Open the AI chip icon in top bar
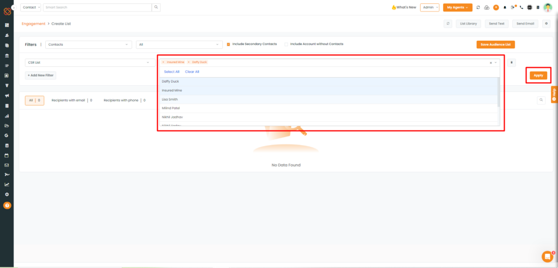The height and width of the screenshot is (268, 558). coord(530,7)
